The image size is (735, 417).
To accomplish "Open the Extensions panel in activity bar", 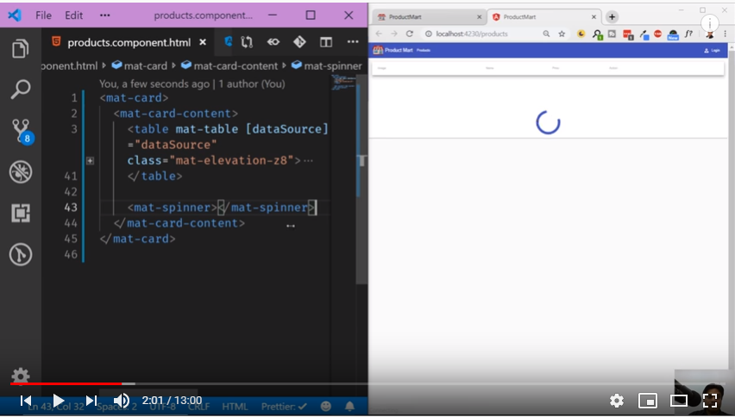I will tap(20, 213).
